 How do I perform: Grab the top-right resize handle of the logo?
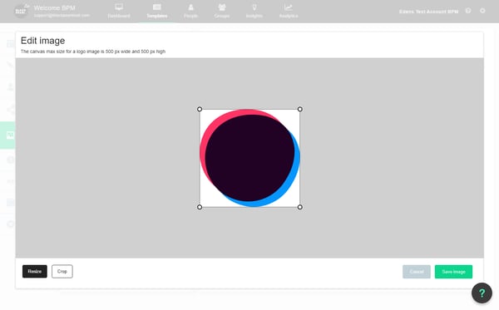(x=299, y=109)
